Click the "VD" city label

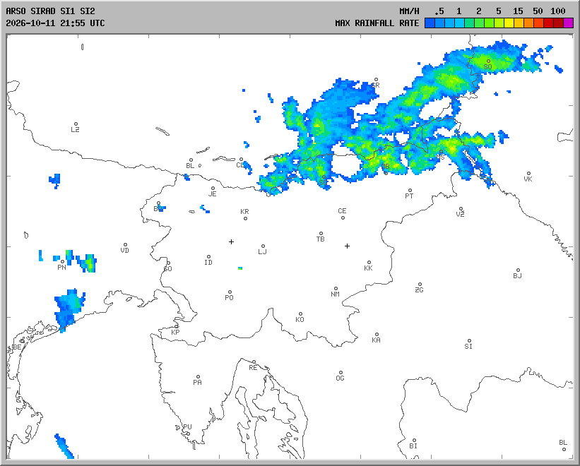pyautogui.click(x=124, y=250)
